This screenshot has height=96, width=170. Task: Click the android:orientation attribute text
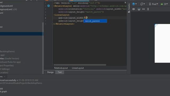[x=70, y=9]
